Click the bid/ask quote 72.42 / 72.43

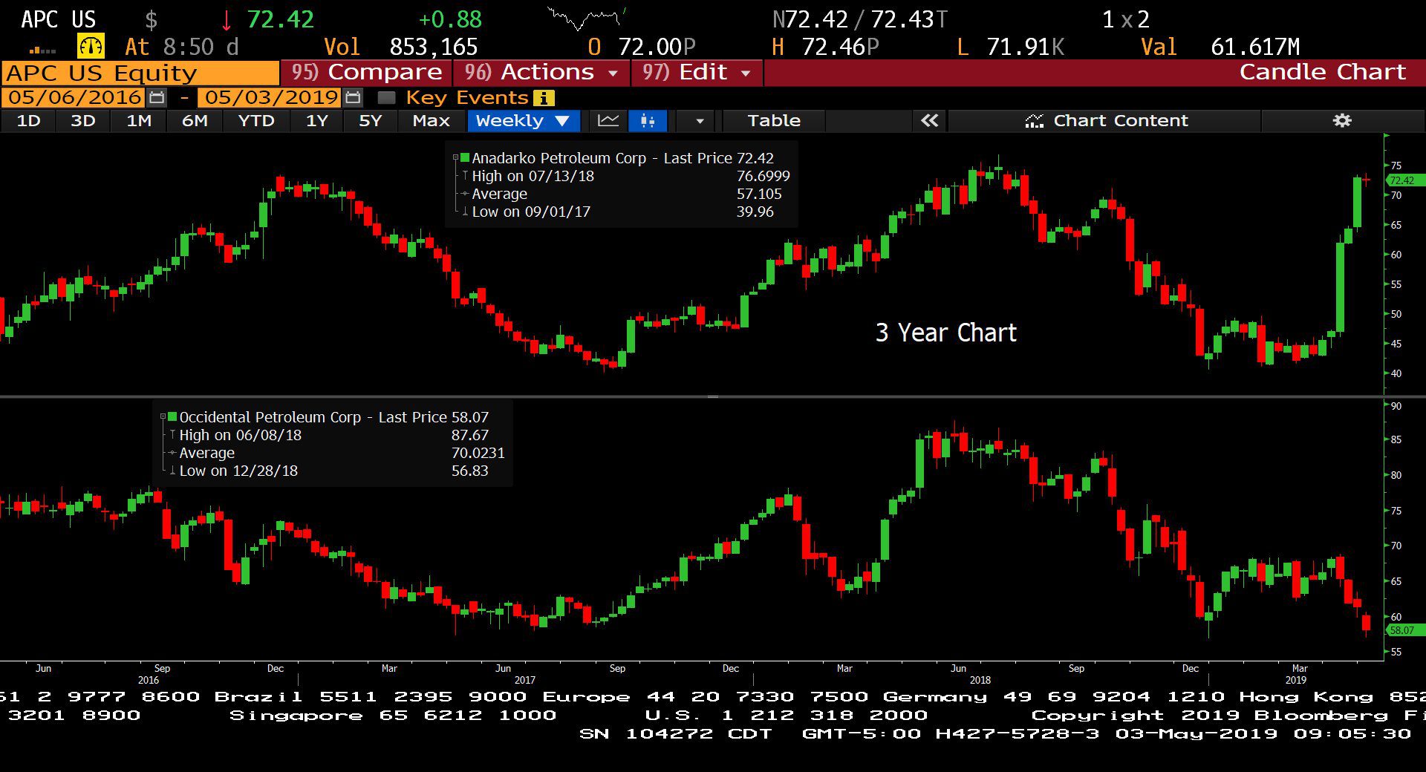[x=860, y=19]
